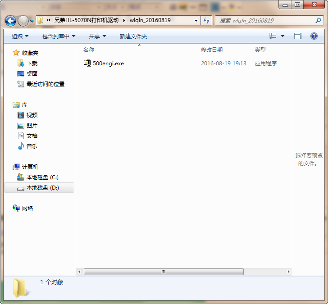This screenshot has width=328, height=304.
Task: Select 收藏夹 star icon in sidebar
Action: (16, 53)
